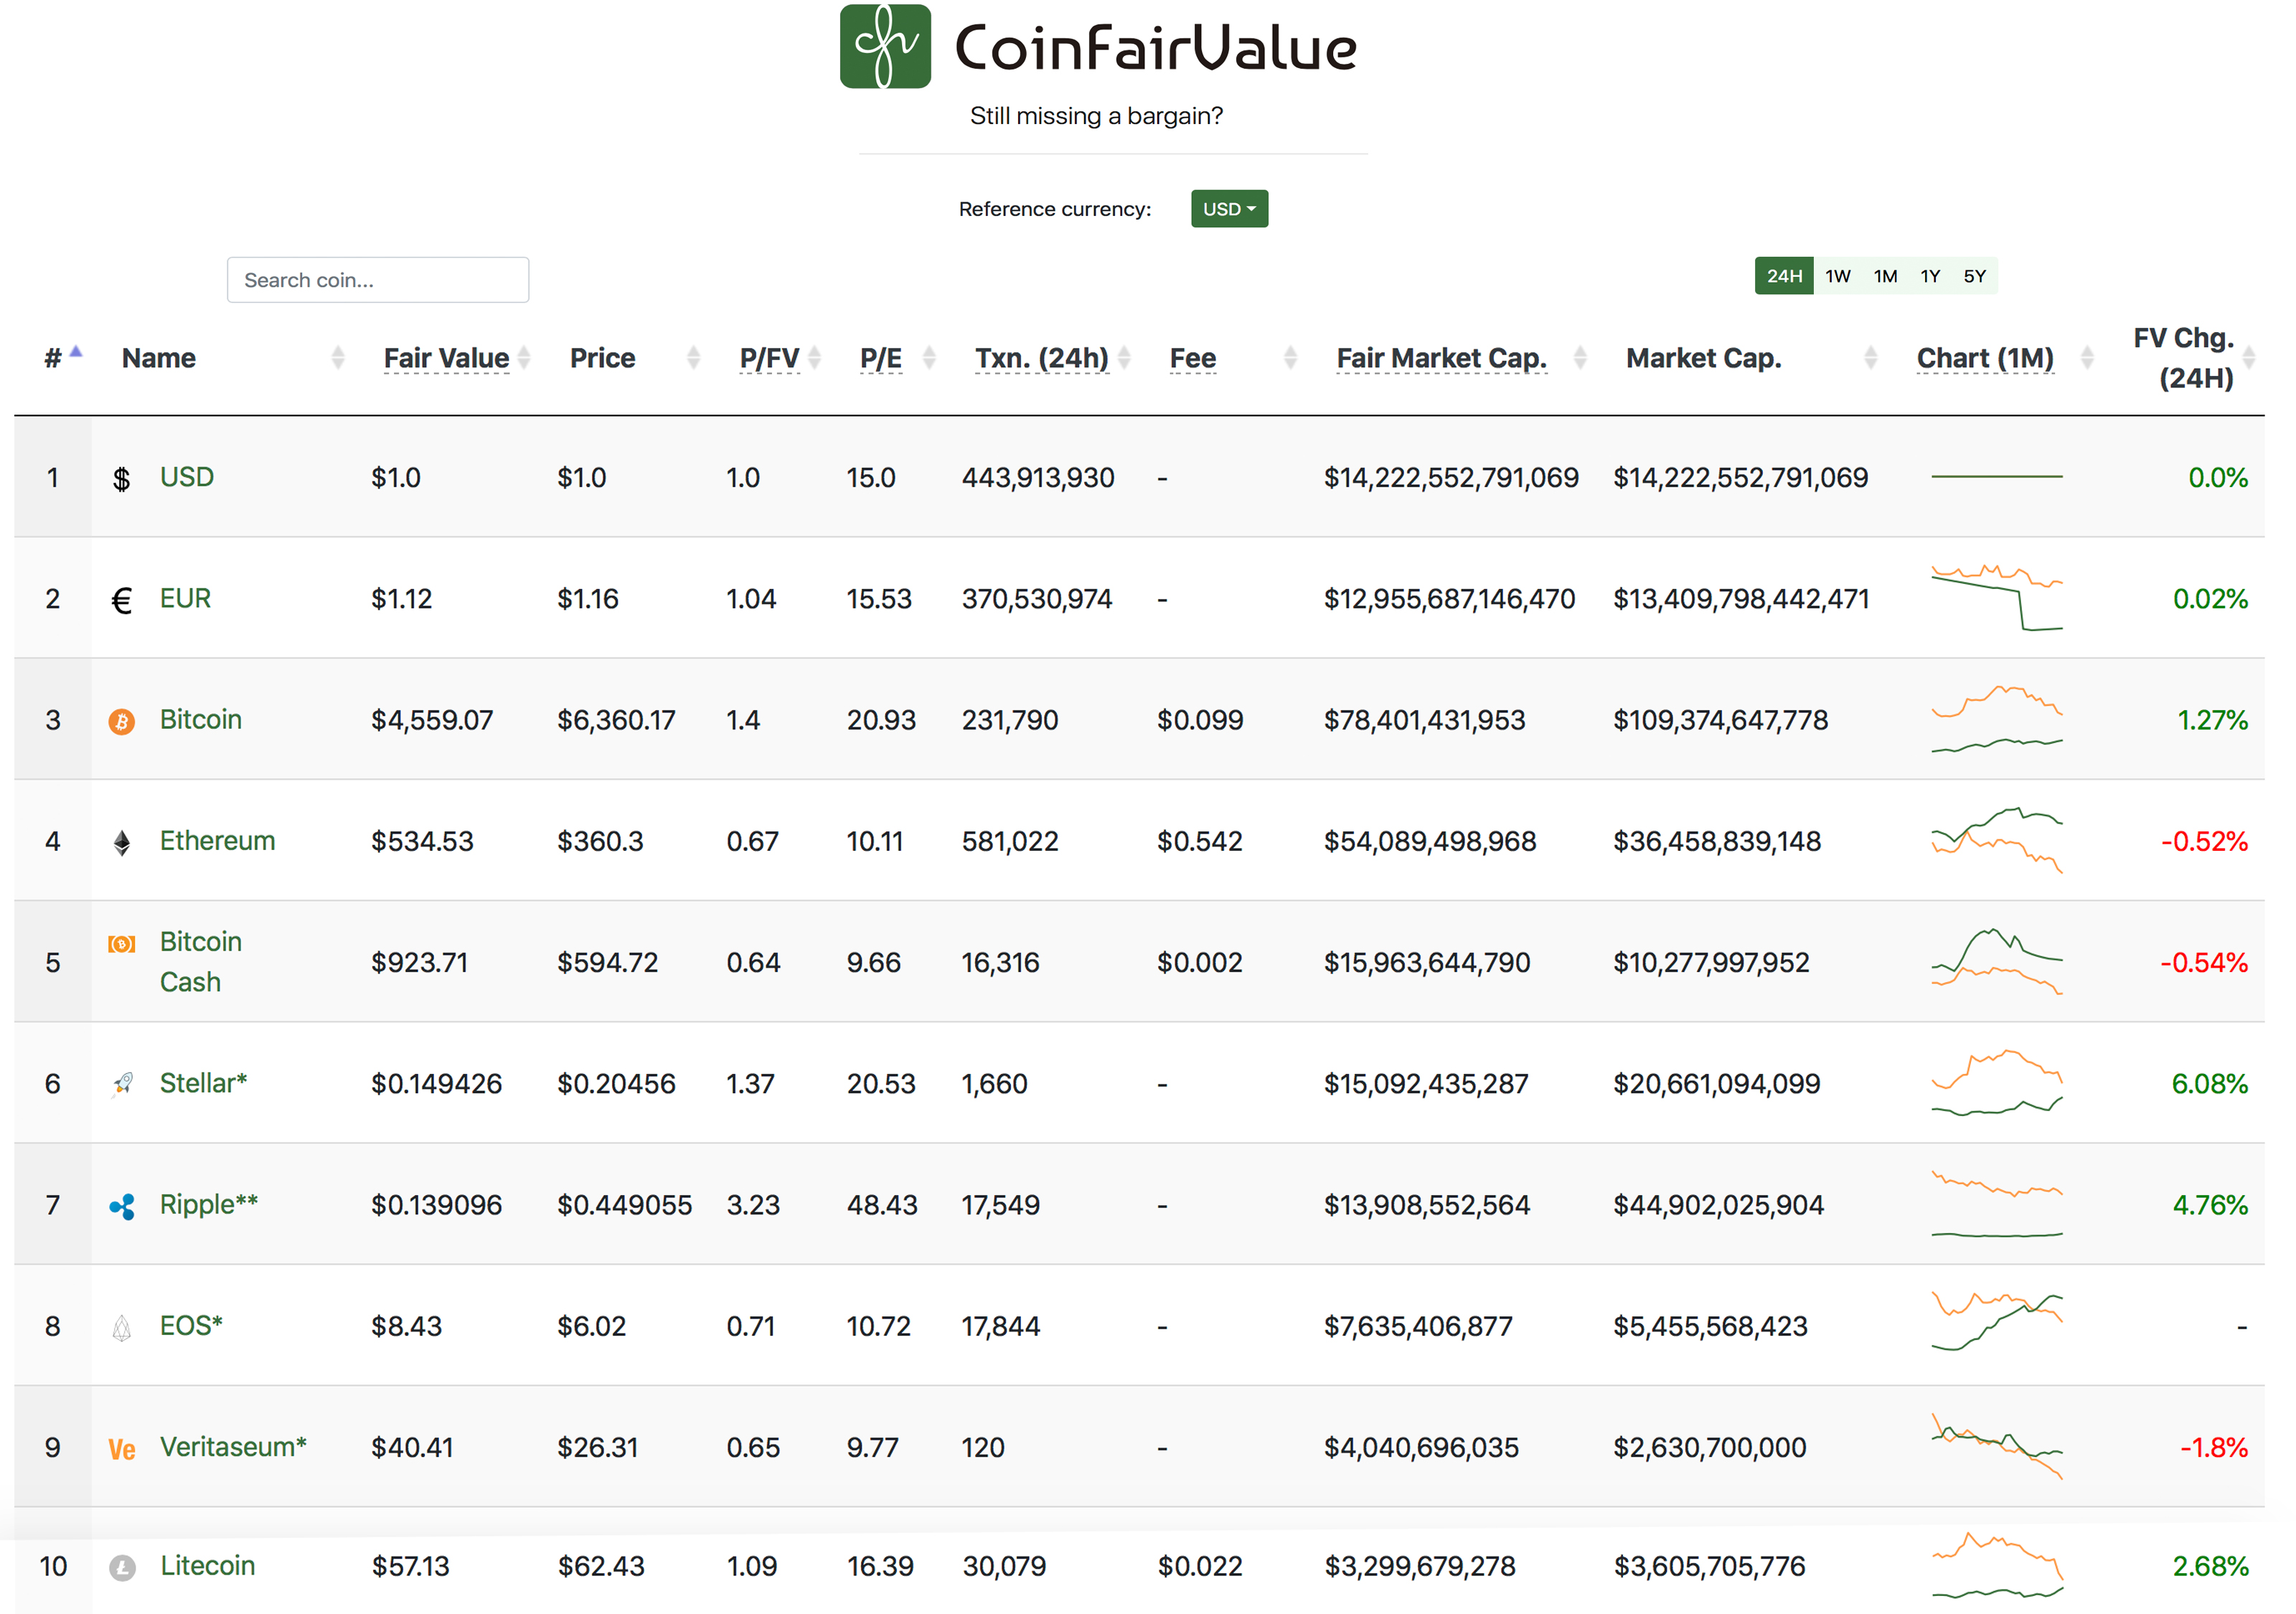The height and width of the screenshot is (1614, 2296).
Task: Open the Ripple** coin link
Action: (209, 1204)
